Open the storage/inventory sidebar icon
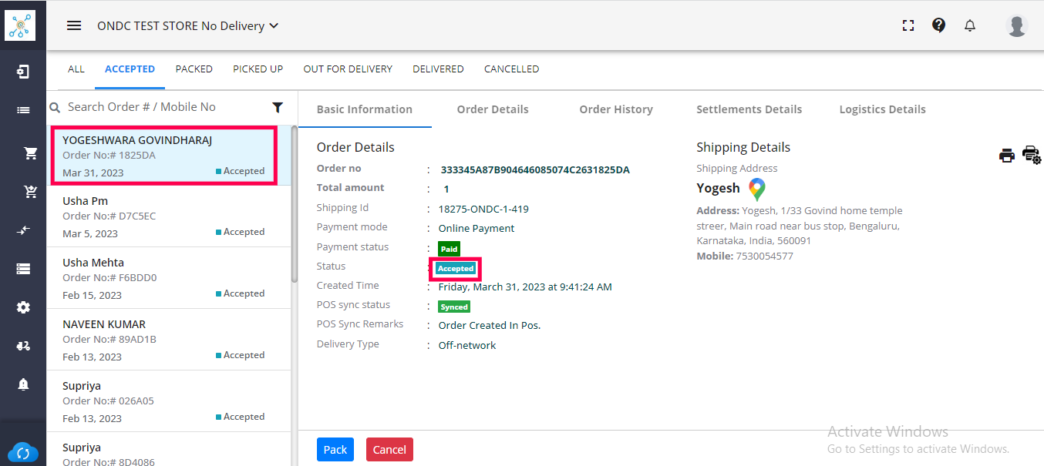This screenshot has height=466, width=1044. 23,269
